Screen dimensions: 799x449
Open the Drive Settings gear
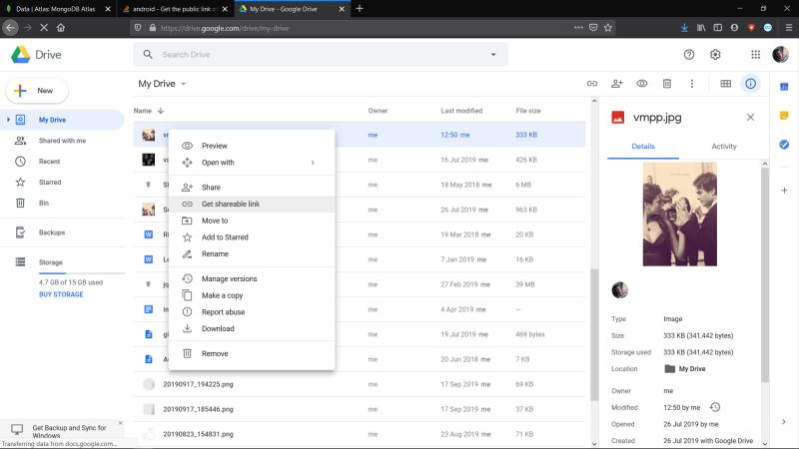click(x=715, y=55)
